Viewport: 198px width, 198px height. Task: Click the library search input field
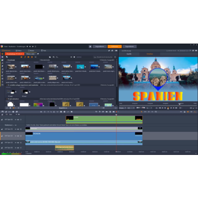[104, 57]
